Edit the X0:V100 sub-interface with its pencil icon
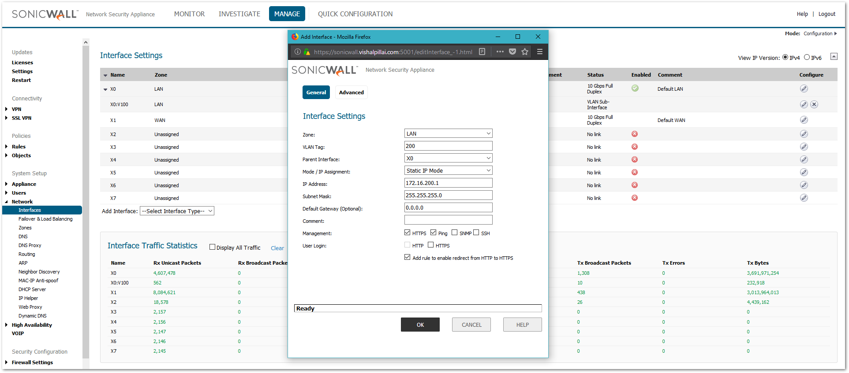The height and width of the screenshot is (373, 849). (x=804, y=104)
